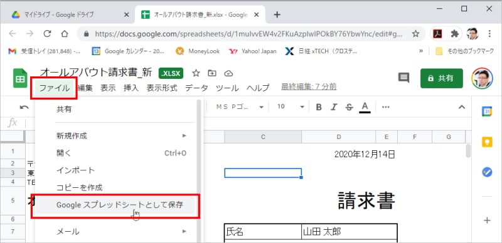Open the font size 10 dropdown
502x243 pixels.
[x=291, y=107]
